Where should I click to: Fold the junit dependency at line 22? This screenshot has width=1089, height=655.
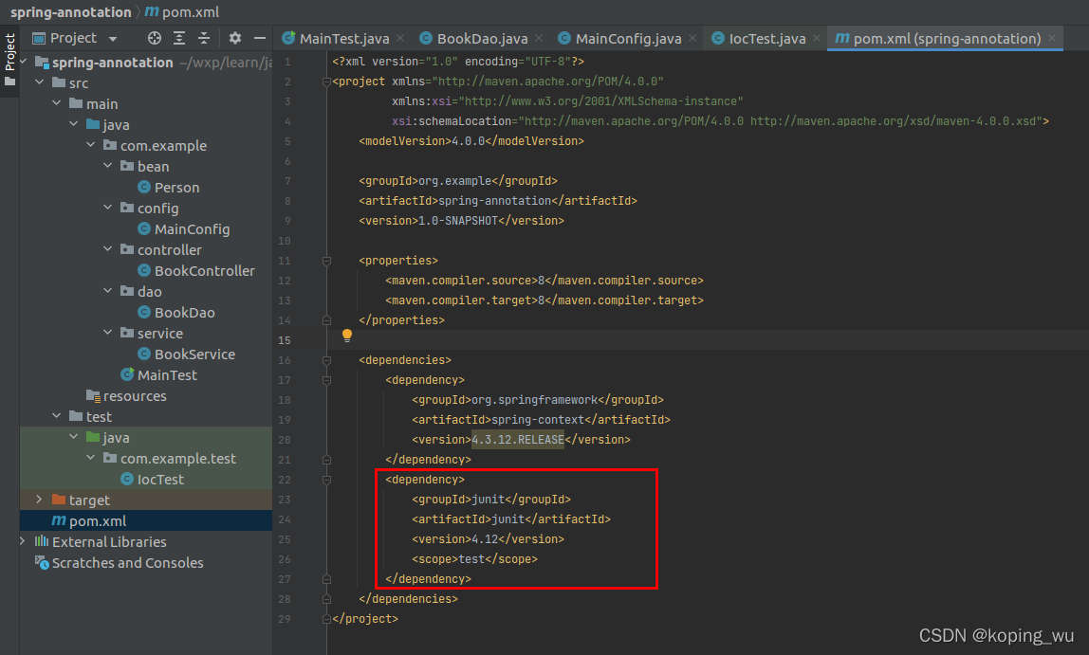pos(326,480)
